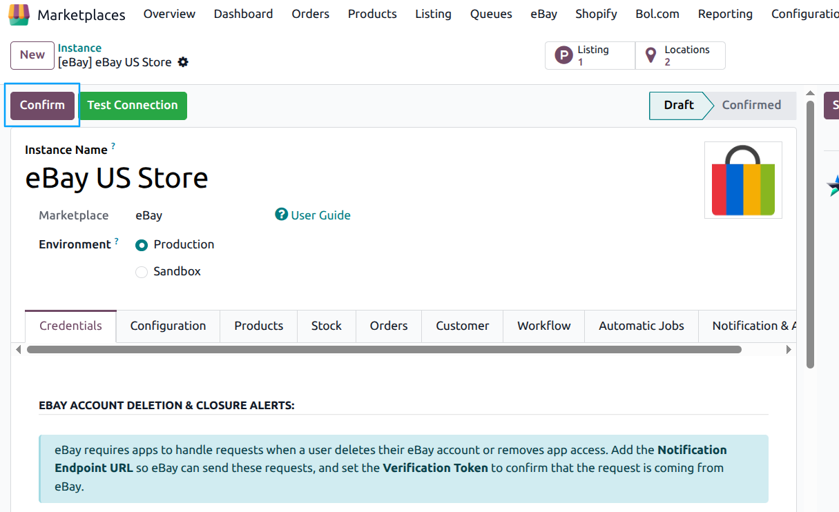Click the help tooltip beside Environment

(117, 241)
